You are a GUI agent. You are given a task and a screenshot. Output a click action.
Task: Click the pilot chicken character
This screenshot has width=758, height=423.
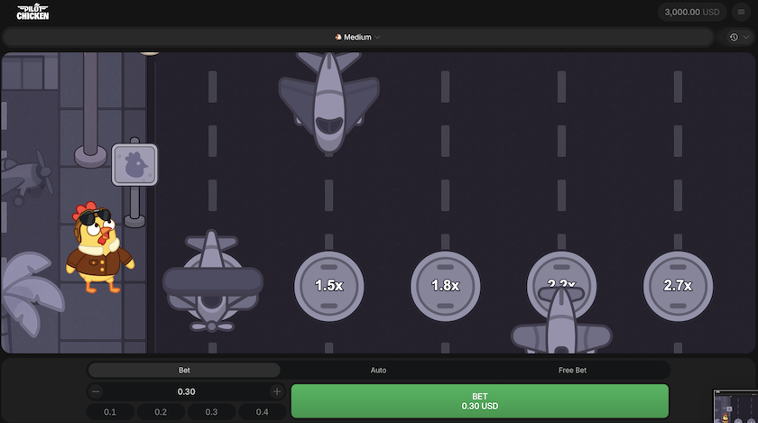click(99, 247)
